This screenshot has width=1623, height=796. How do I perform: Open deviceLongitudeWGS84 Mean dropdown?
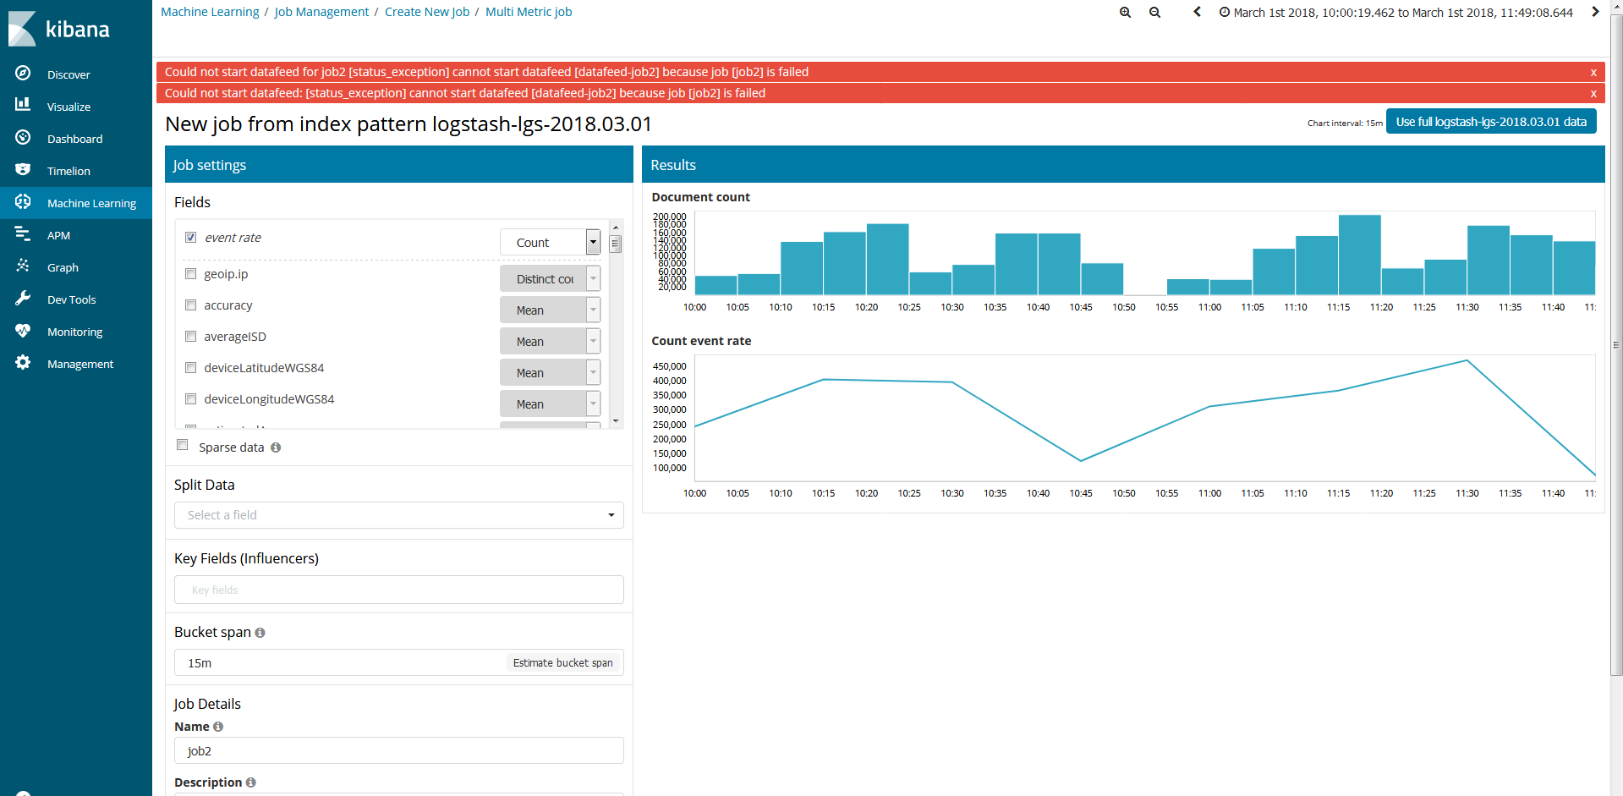tap(550, 403)
